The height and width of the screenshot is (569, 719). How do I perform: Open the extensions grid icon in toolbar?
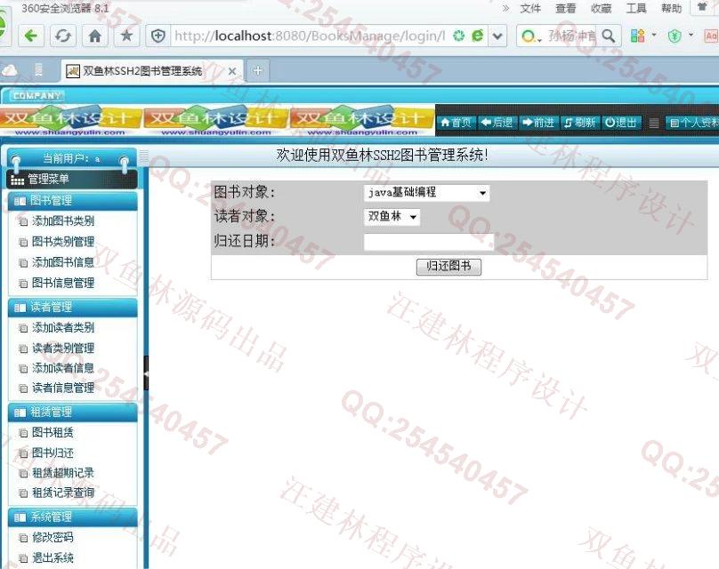637,36
